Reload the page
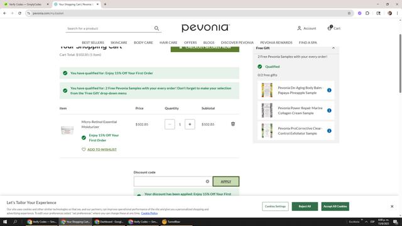Viewport: 402px width, 226px height. tap(19, 13)
